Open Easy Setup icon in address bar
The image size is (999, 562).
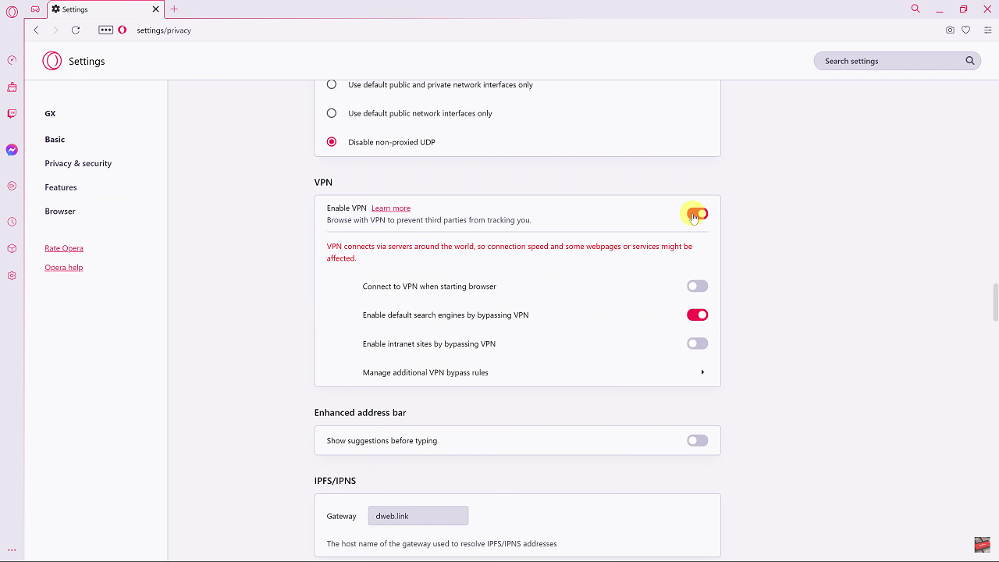tap(987, 30)
